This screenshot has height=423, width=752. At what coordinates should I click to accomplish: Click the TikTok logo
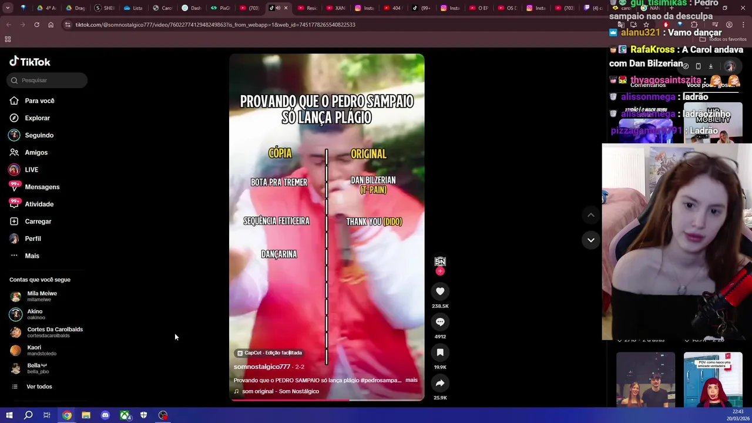[30, 62]
